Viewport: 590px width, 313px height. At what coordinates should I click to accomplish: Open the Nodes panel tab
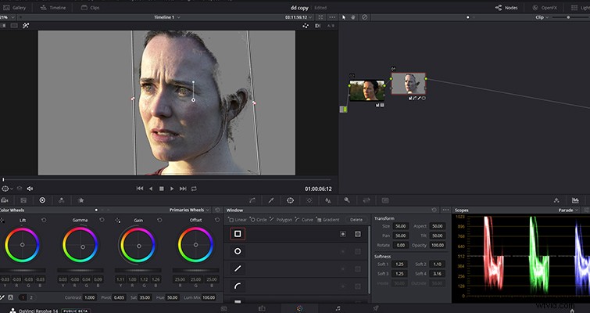click(x=506, y=8)
